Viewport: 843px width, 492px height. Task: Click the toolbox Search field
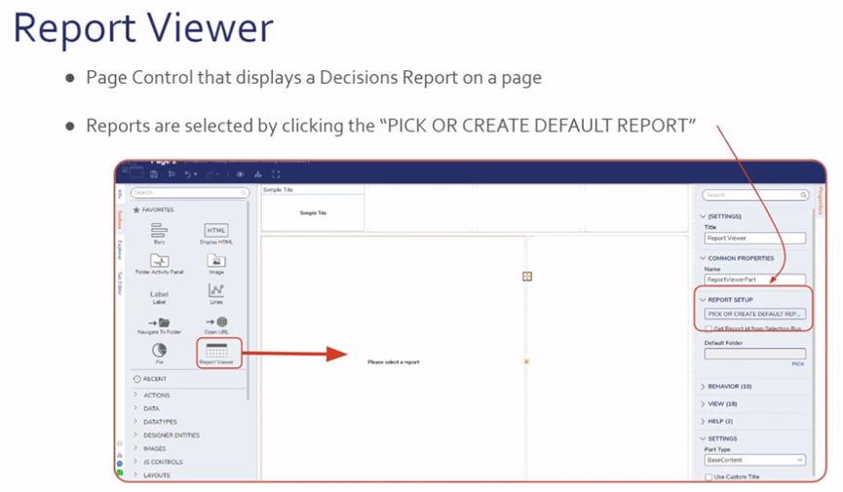tap(190, 193)
